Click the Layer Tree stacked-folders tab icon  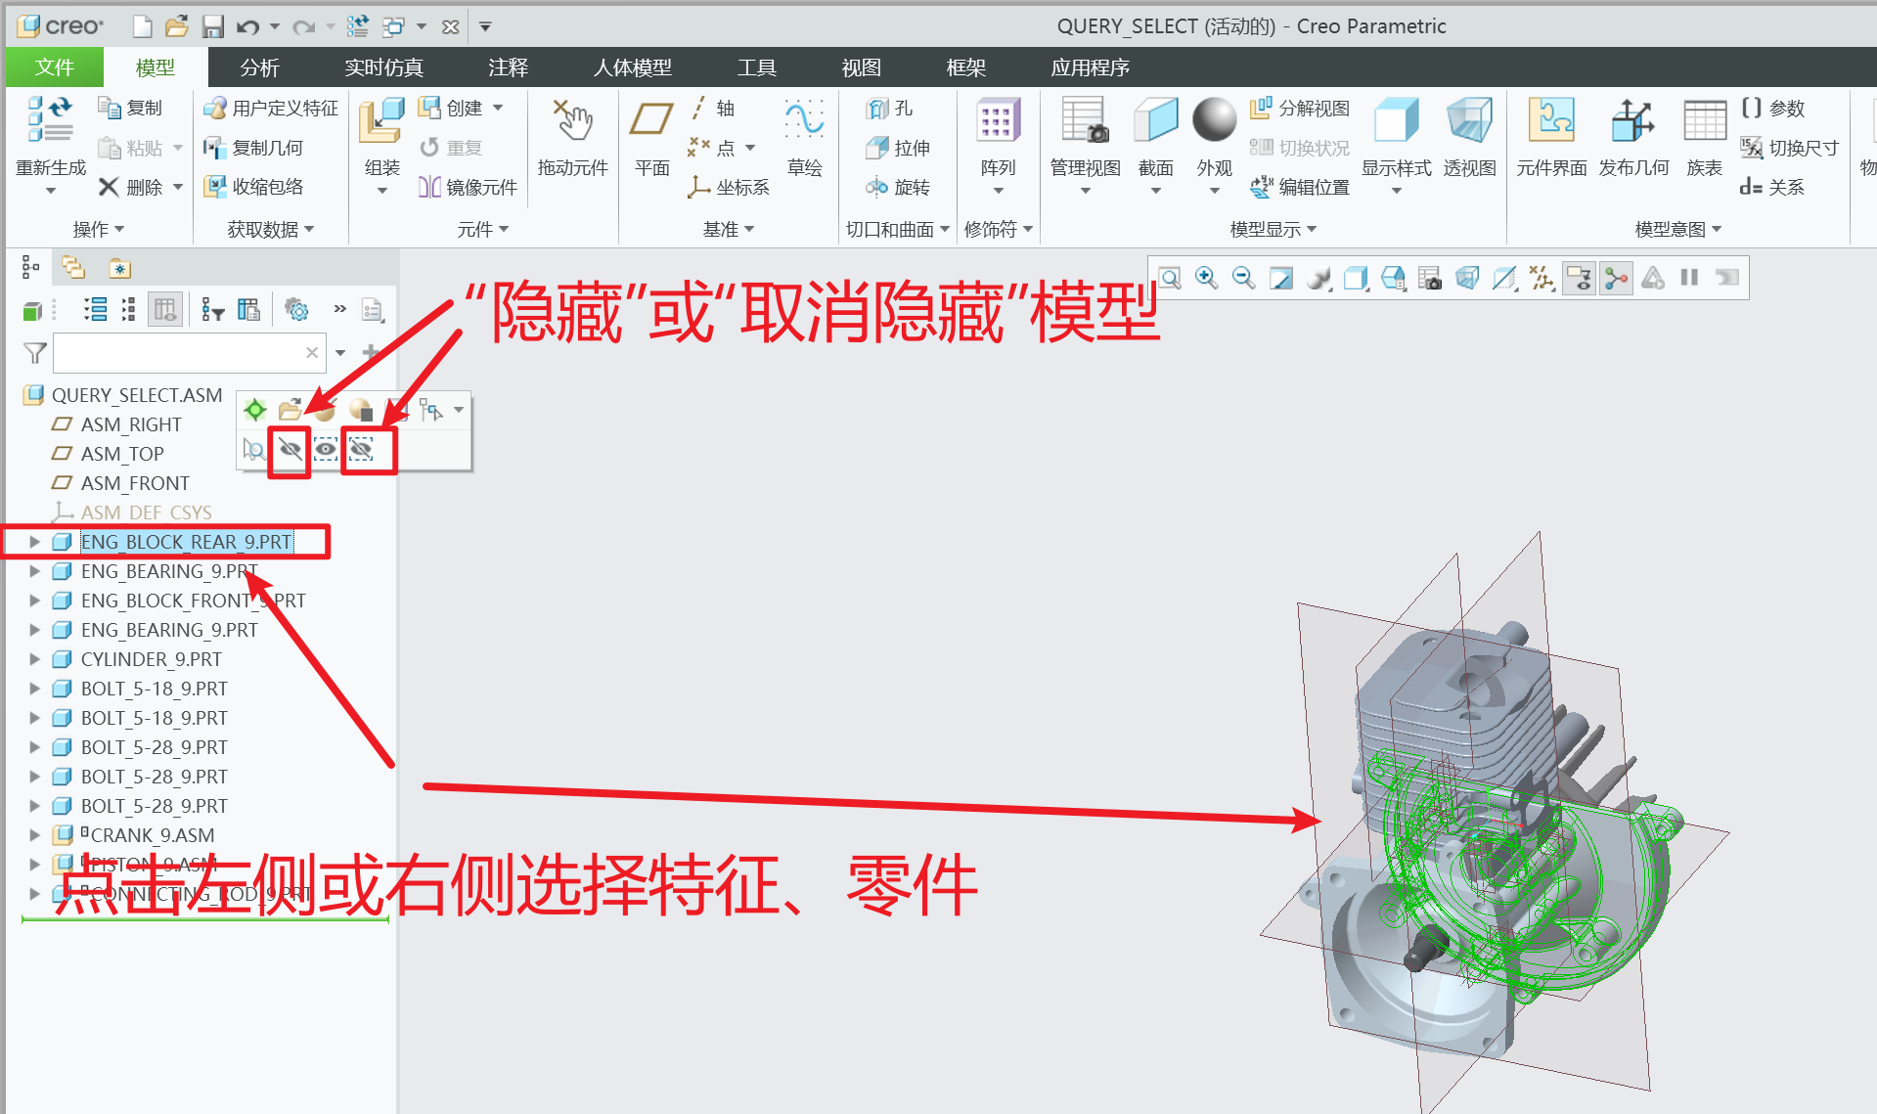(x=73, y=268)
